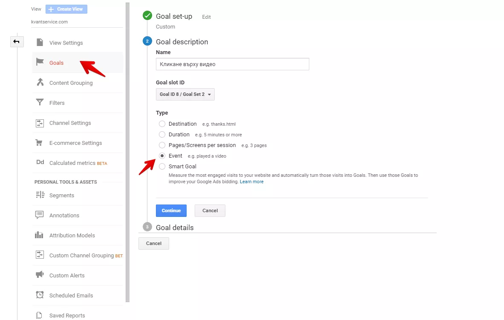The image size is (504, 320).
Task: Click the Attribution Models bar chart icon
Action: tap(39, 235)
